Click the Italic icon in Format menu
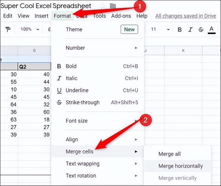This screenshot has height=186, width=221. (x=59, y=78)
